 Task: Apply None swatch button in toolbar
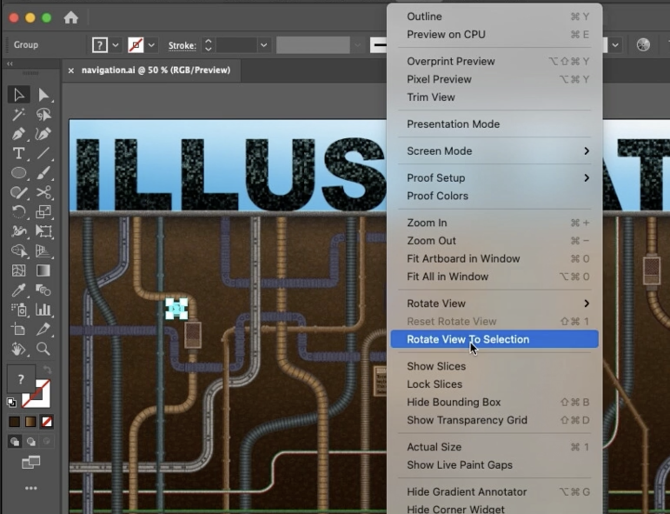tap(46, 421)
